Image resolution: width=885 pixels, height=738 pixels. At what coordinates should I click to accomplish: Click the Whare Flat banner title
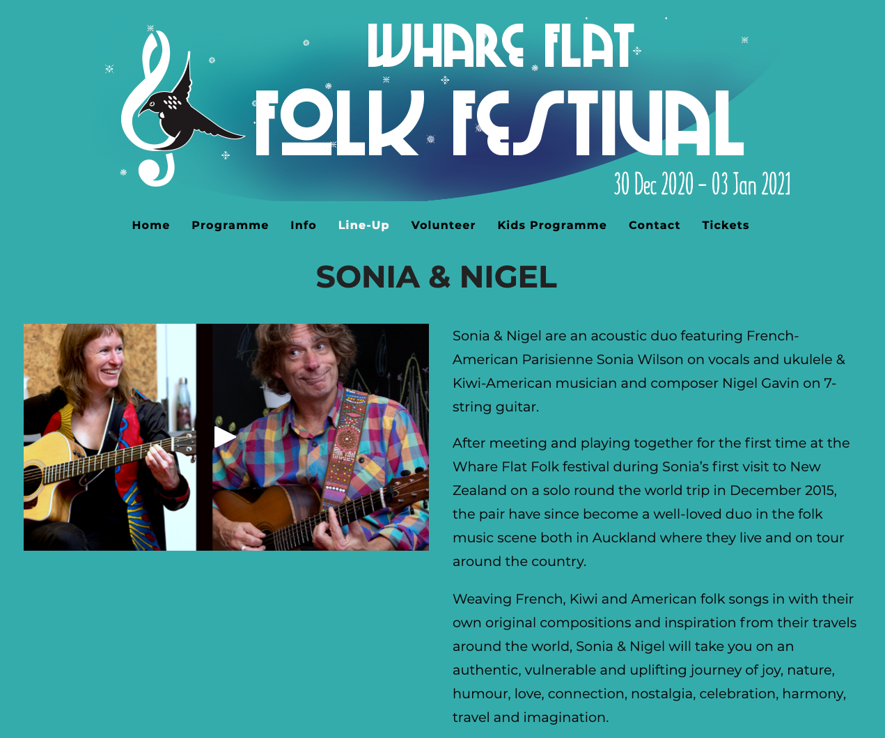[x=501, y=46]
